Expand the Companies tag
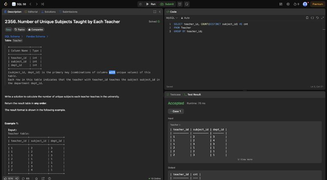 36,29
